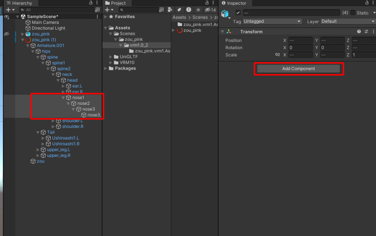Enable the Static checkbox in the Inspector
376x236 pixels.
pos(354,13)
